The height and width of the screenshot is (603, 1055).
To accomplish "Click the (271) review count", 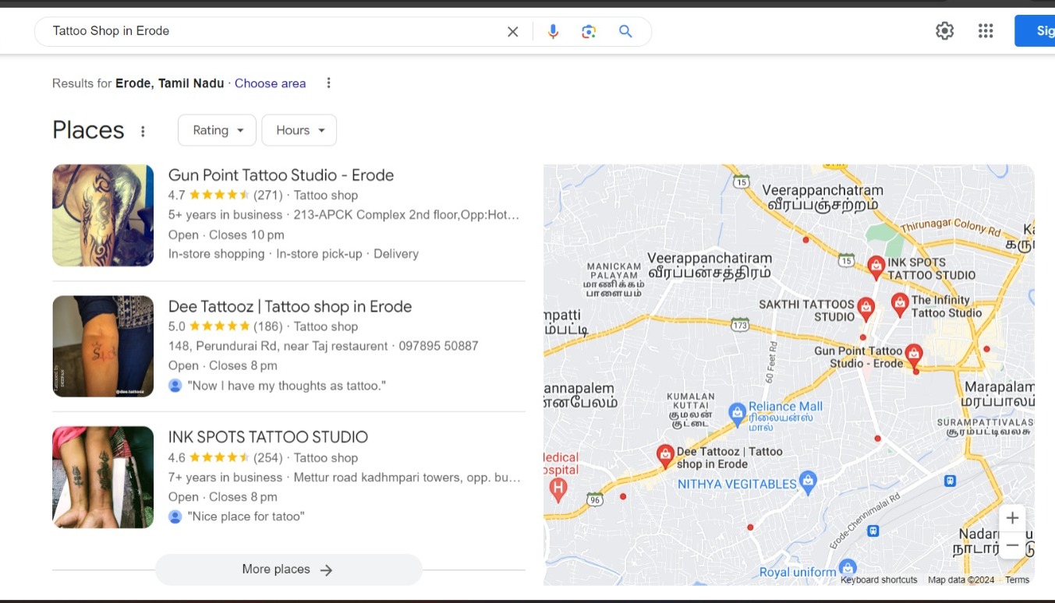I will click(268, 196).
